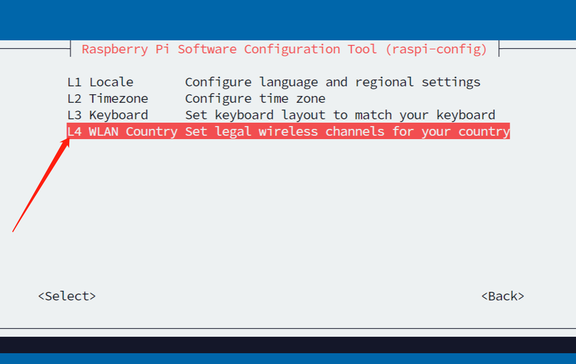576x364 pixels.
Task: Click the word 'country' ending highlighted row
Action: [x=484, y=132]
